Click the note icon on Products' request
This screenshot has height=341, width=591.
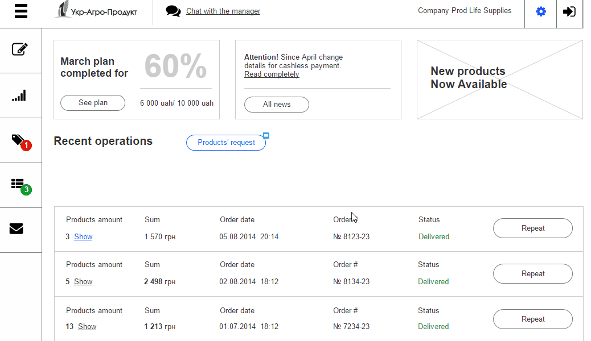tap(266, 136)
